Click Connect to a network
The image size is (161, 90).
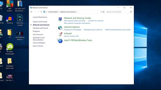(96, 21)
